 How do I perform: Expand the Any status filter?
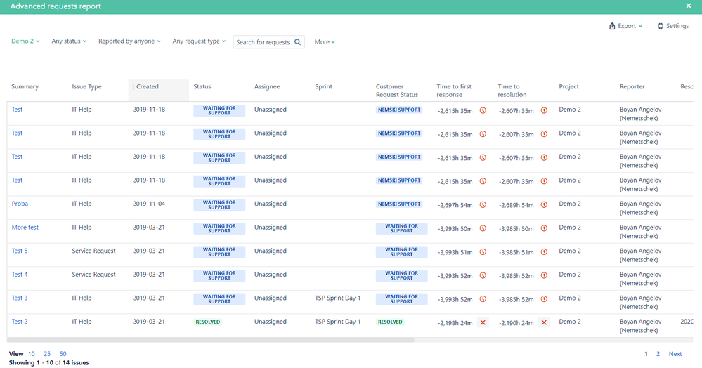coord(69,41)
